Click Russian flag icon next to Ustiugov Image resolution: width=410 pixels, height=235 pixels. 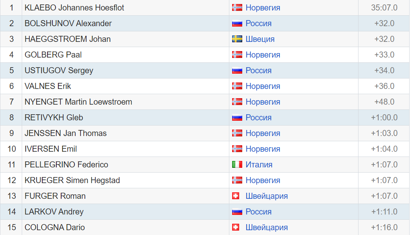click(x=237, y=70)
